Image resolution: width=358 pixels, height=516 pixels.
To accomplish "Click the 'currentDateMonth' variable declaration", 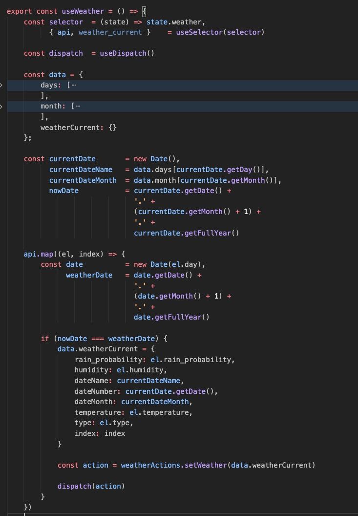I will [83, 180].
